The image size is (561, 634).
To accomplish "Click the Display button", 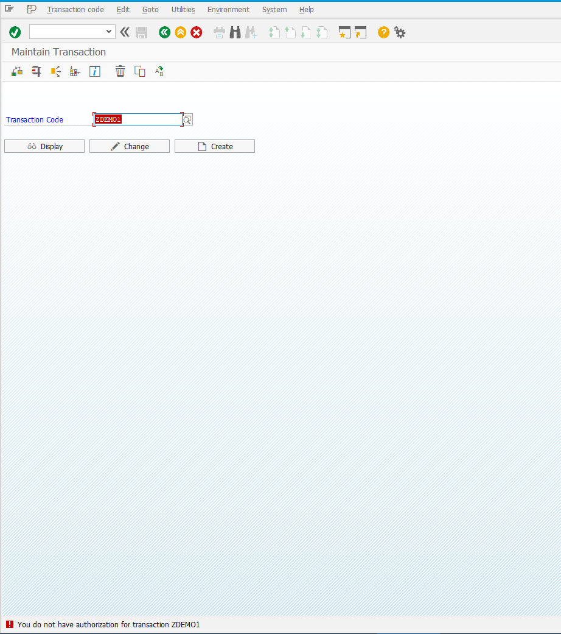I will tap(44, 146).
